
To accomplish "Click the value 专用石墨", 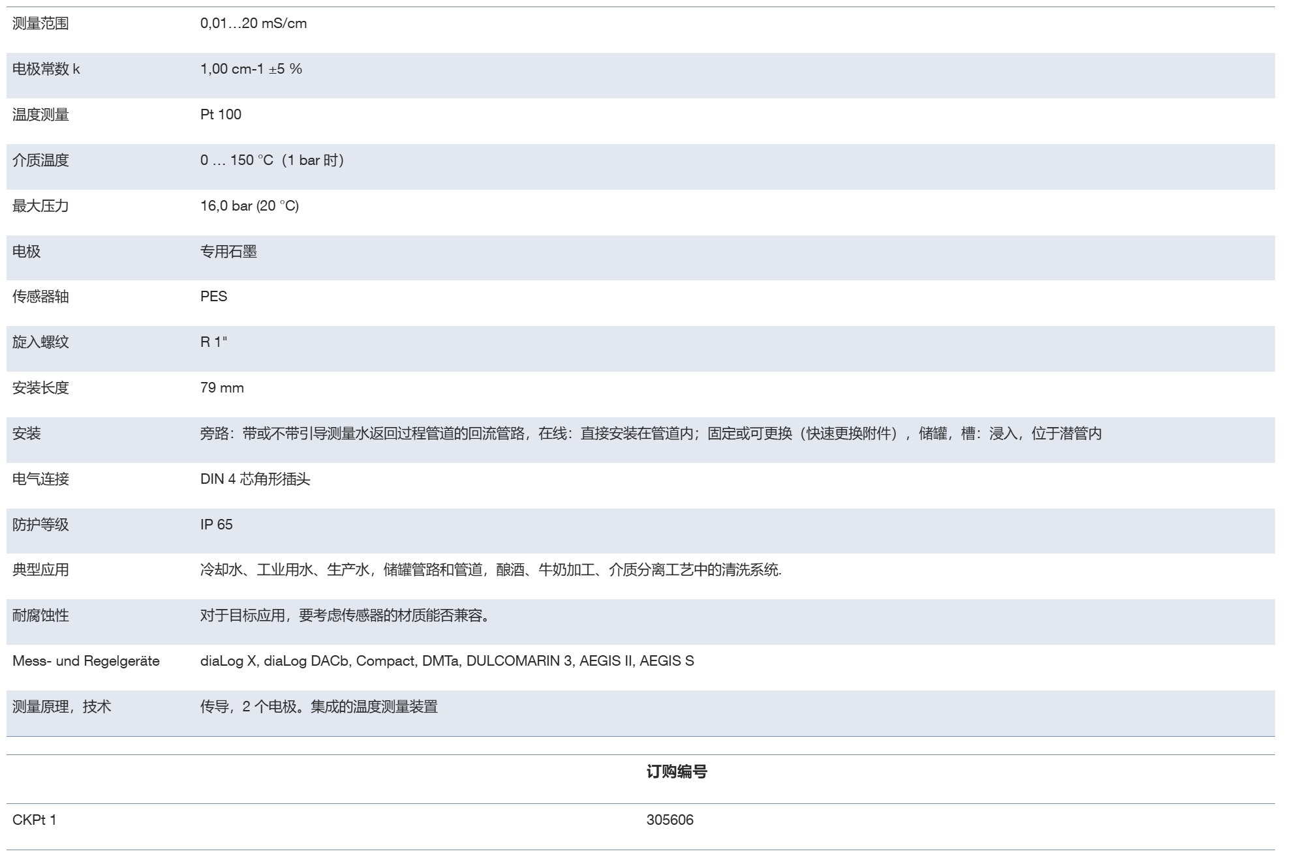I will (228, 252).
